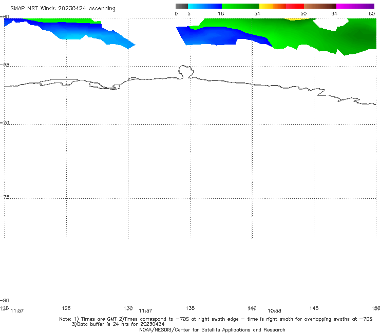This screenshot has width=380, height=333.
Task: Click the blue wind area between longitudes 135 and 140
Action: (x=218, y=36)
